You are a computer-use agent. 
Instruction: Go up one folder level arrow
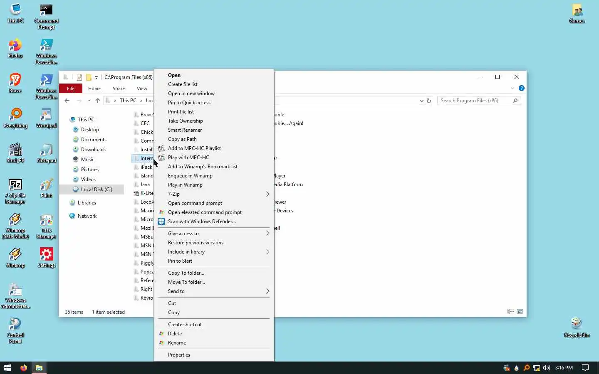point(98,101)
